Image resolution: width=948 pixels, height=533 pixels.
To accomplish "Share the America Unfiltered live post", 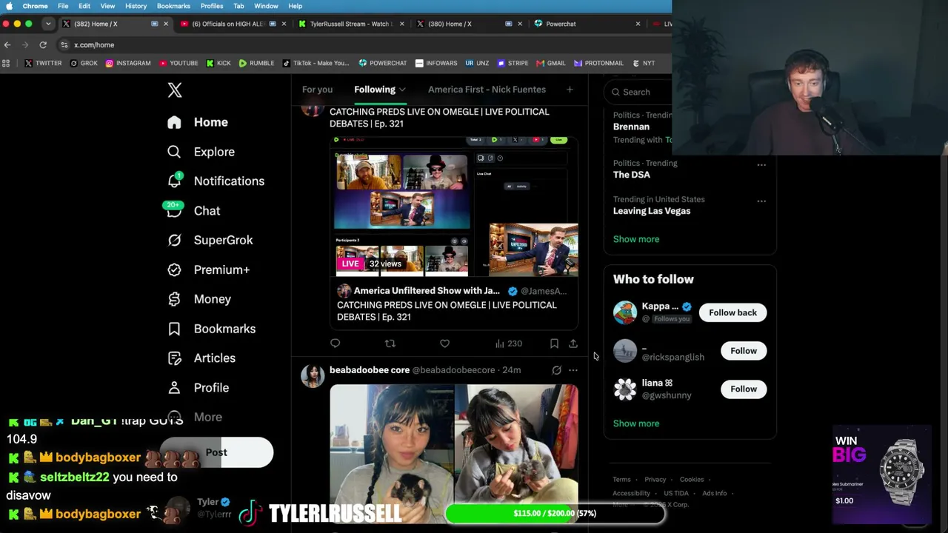I will click(x=573, y=343).
